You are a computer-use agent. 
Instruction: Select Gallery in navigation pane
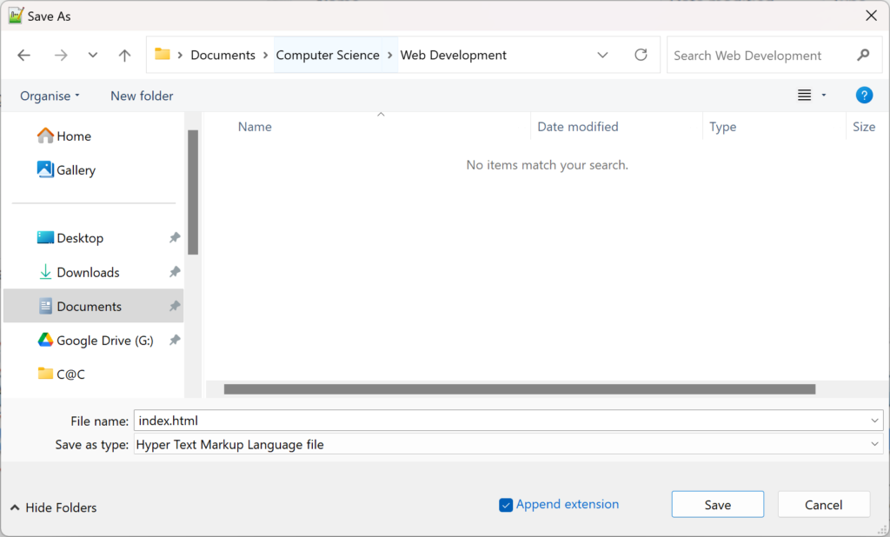click(76, 170)
